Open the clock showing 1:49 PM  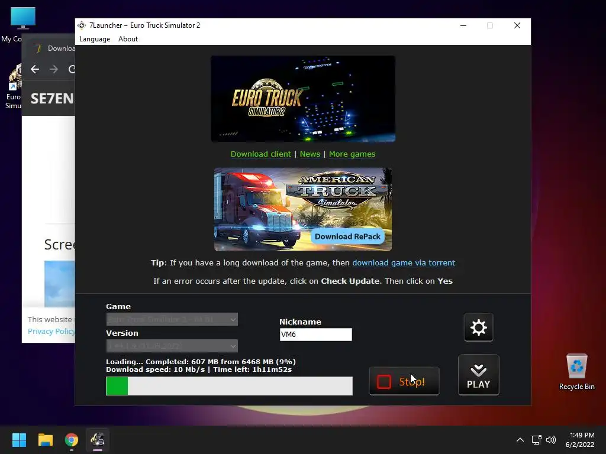(x=580, y=440)
